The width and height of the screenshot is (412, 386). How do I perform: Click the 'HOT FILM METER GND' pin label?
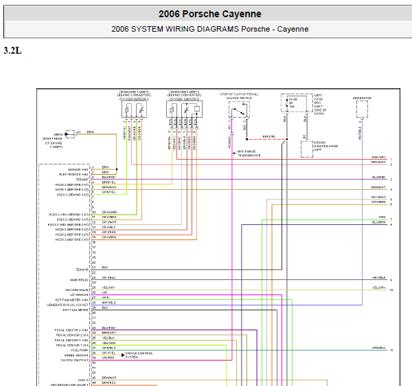point(71,300)
